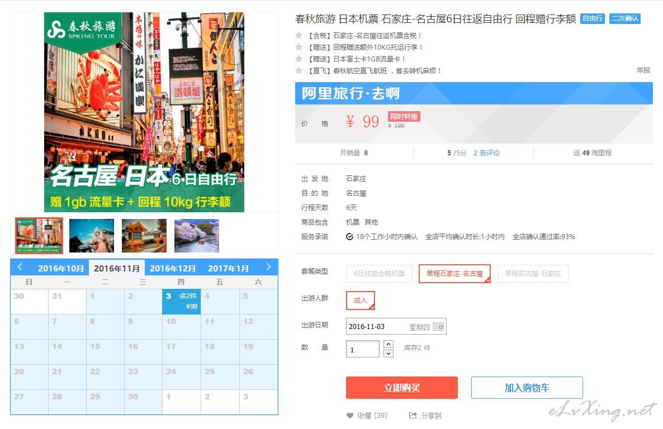The image size is (663, 429).
Task: Click calendar date cell 24
Action: point(181,377)
